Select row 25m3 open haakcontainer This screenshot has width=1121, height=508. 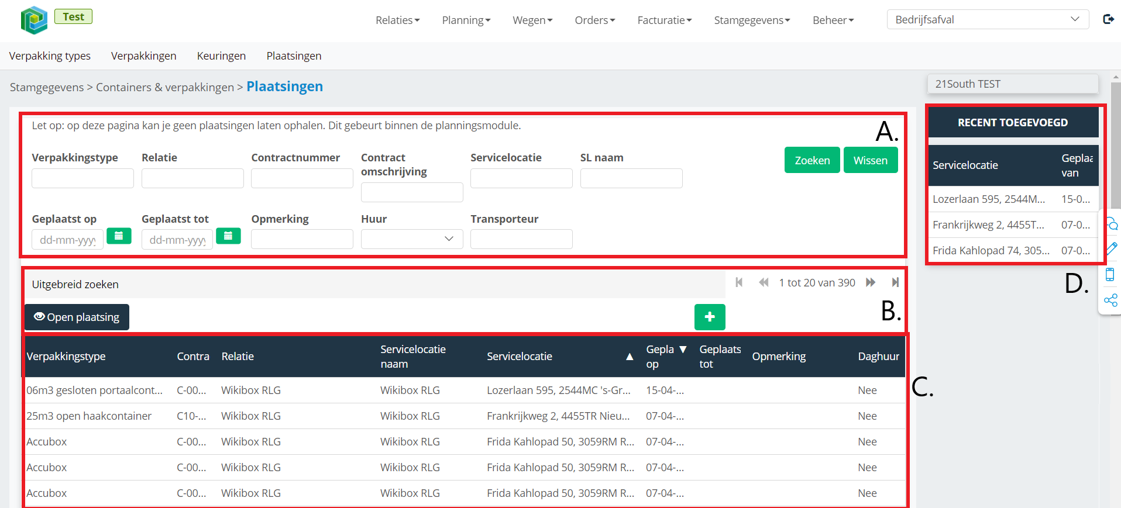465,416
